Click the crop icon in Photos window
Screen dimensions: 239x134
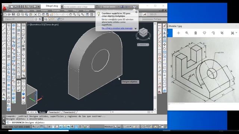click(x=222, y=33)
